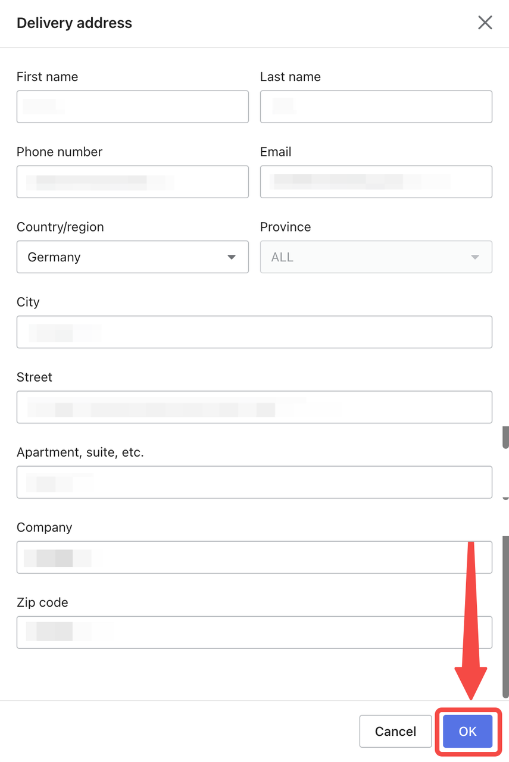The height and width of the screenshot is (762, 509).
Task: Click into the Company field
Action: click(x=254, y=557)
